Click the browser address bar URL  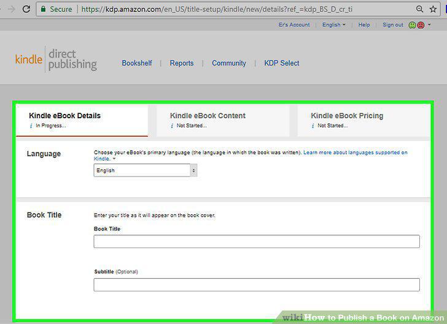click(x=217, y=9)
